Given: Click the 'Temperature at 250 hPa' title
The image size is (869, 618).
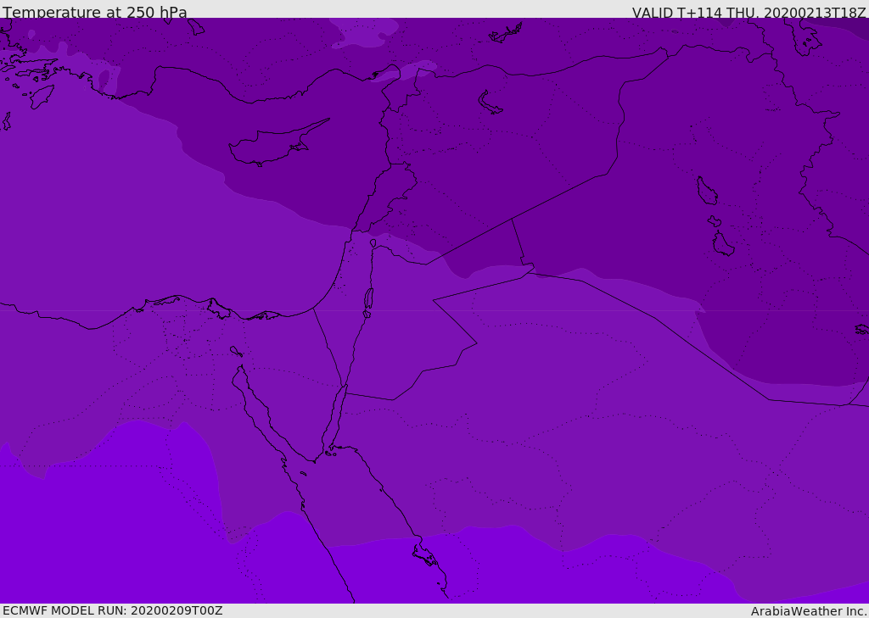Looking at the screenshot, I should point(95,13).
